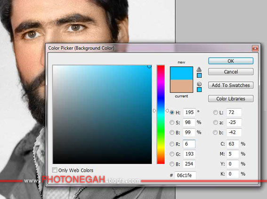Select the G green radio button
267x199 pixels.
click(172, 154)
